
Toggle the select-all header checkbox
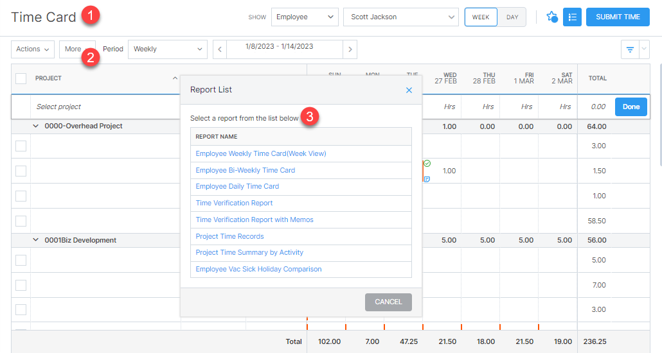tap(21, 78)
